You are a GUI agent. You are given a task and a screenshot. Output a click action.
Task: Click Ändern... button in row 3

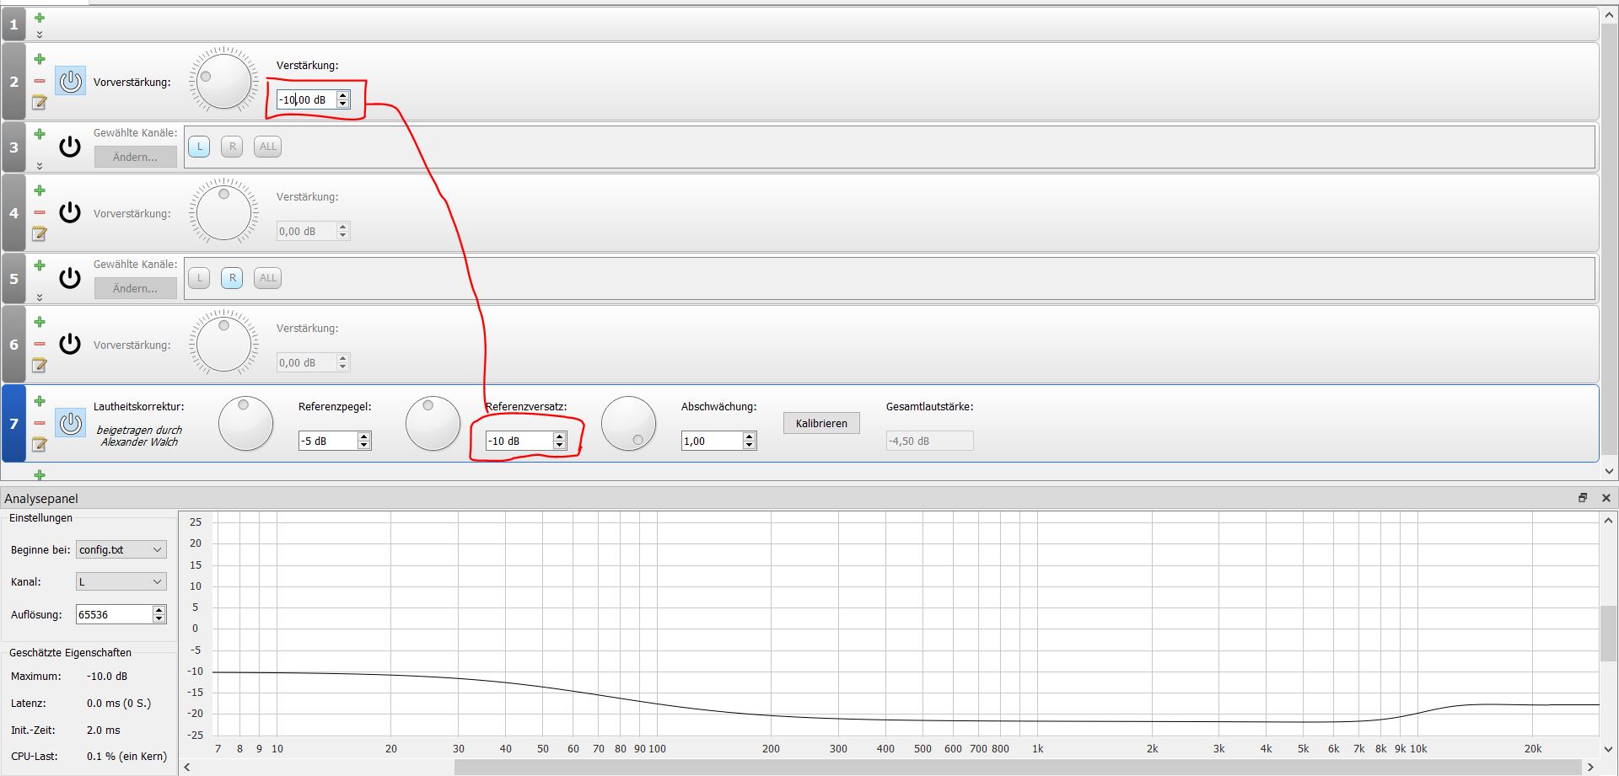(135, 157)
